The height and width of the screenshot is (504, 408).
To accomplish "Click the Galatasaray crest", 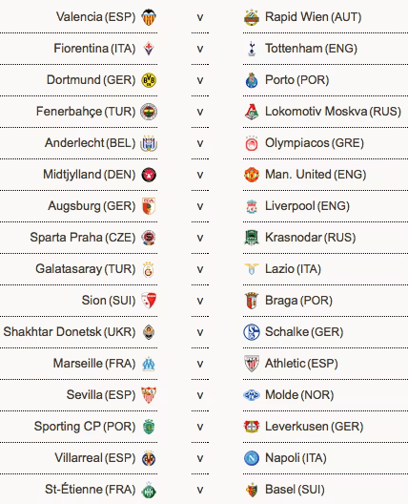I will pyautogui.click(x=149, y=269).
